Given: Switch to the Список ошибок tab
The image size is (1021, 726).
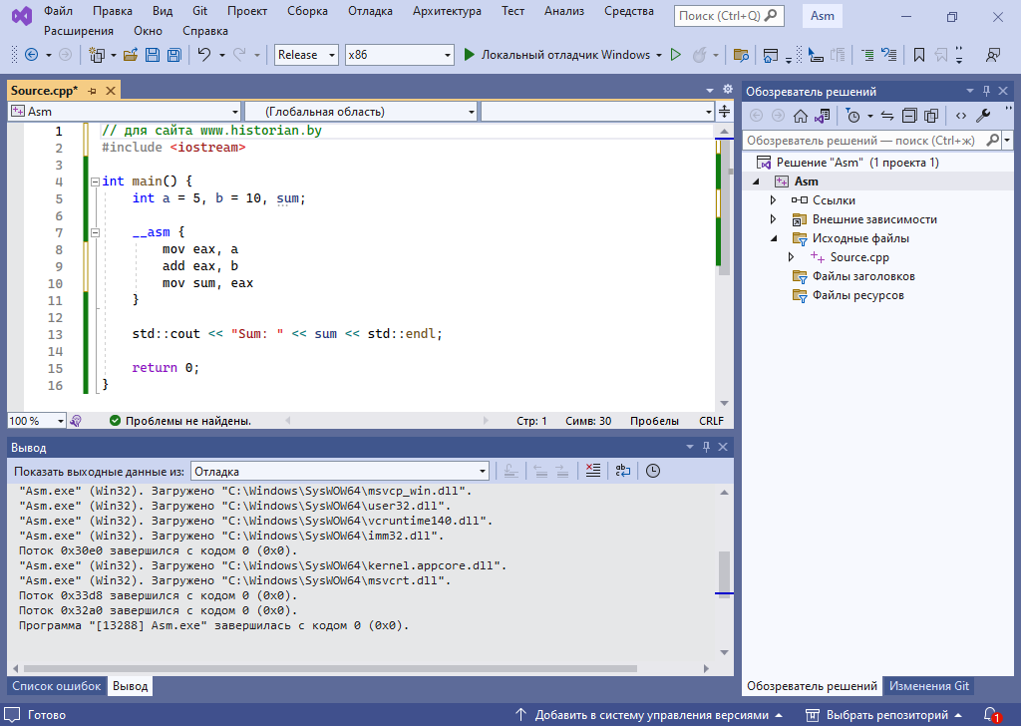Looking at the screenshot, I should 56,686.
